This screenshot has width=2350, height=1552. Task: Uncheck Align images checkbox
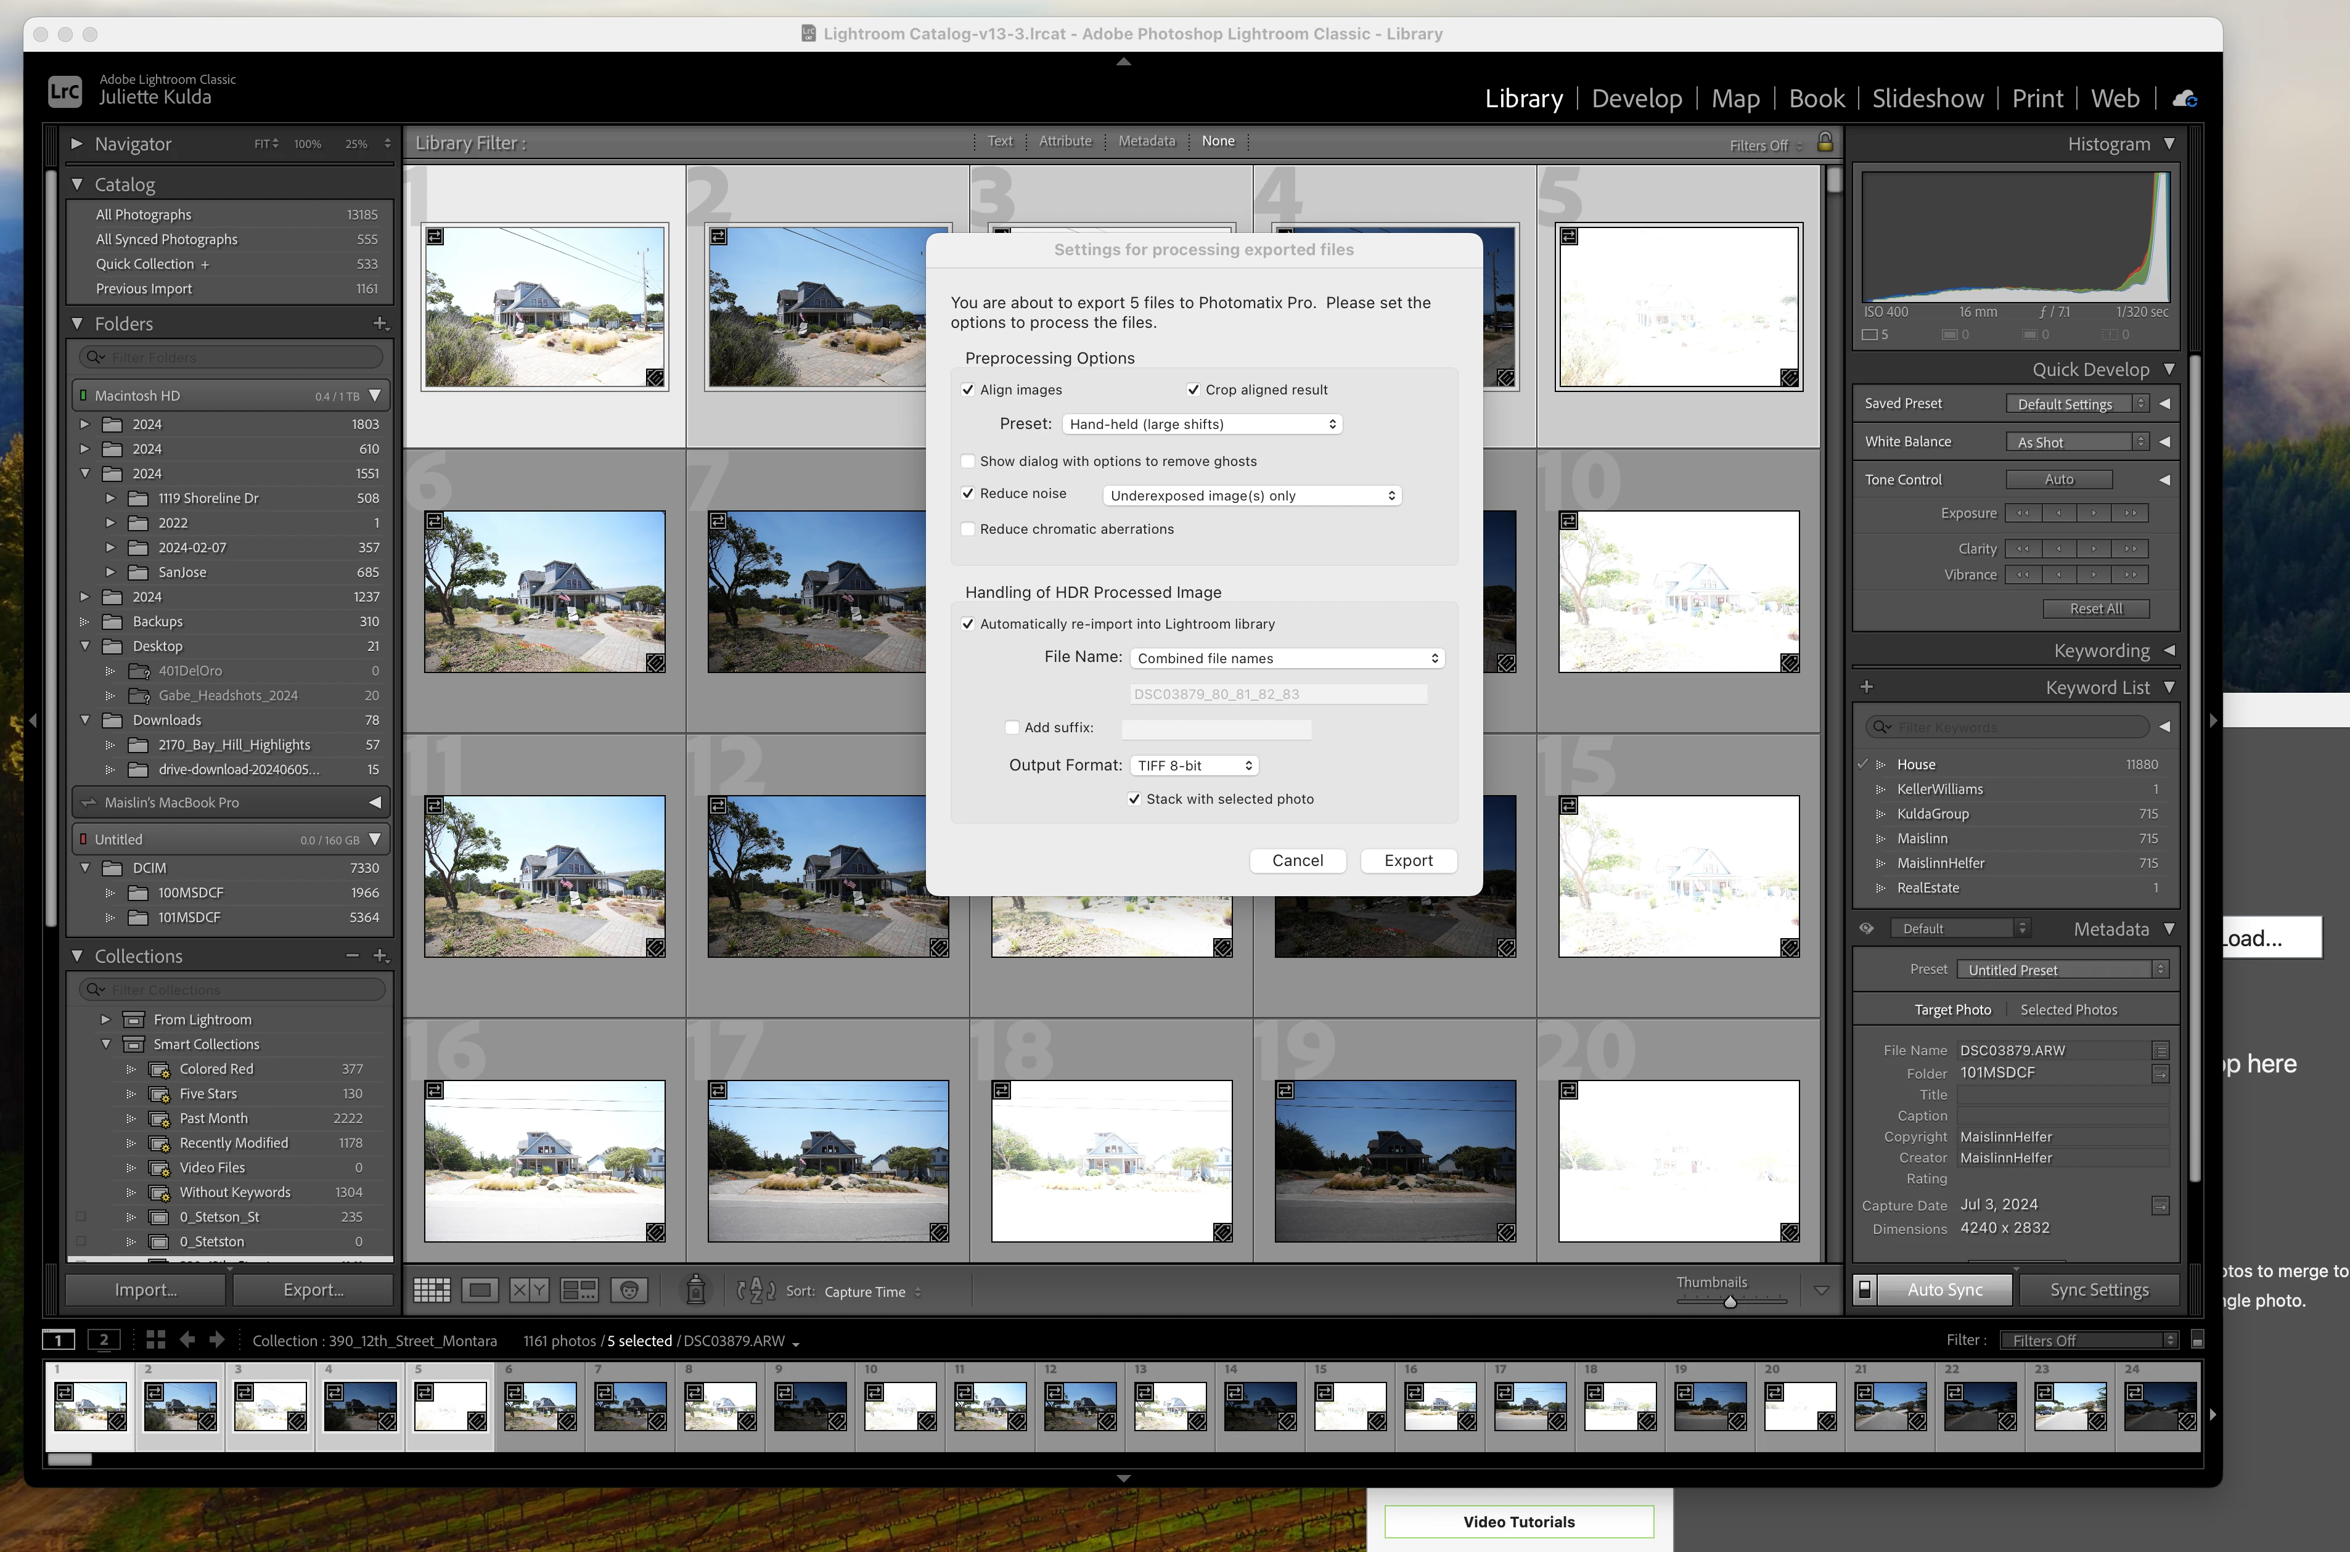click(968, 390)
